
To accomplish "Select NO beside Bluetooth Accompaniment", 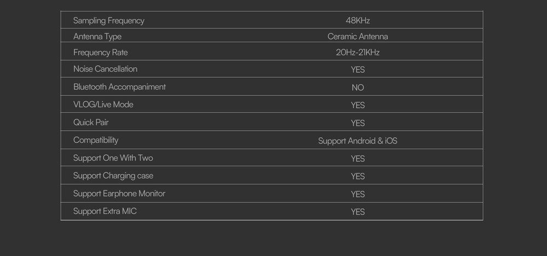I will click(358, 88).
